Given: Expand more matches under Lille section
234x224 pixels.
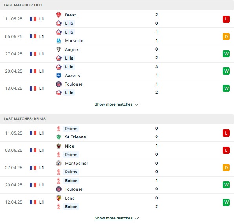Looking at the screenshot, I should coord(113,104).
